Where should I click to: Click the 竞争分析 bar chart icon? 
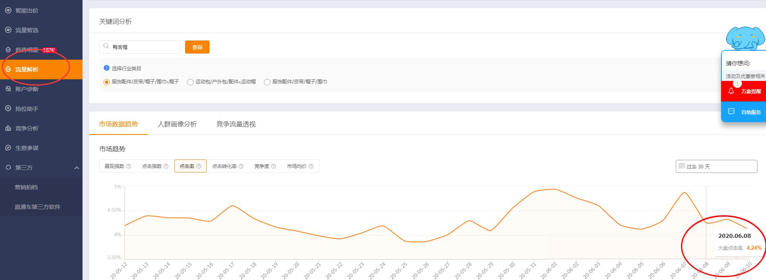point(8,128)
